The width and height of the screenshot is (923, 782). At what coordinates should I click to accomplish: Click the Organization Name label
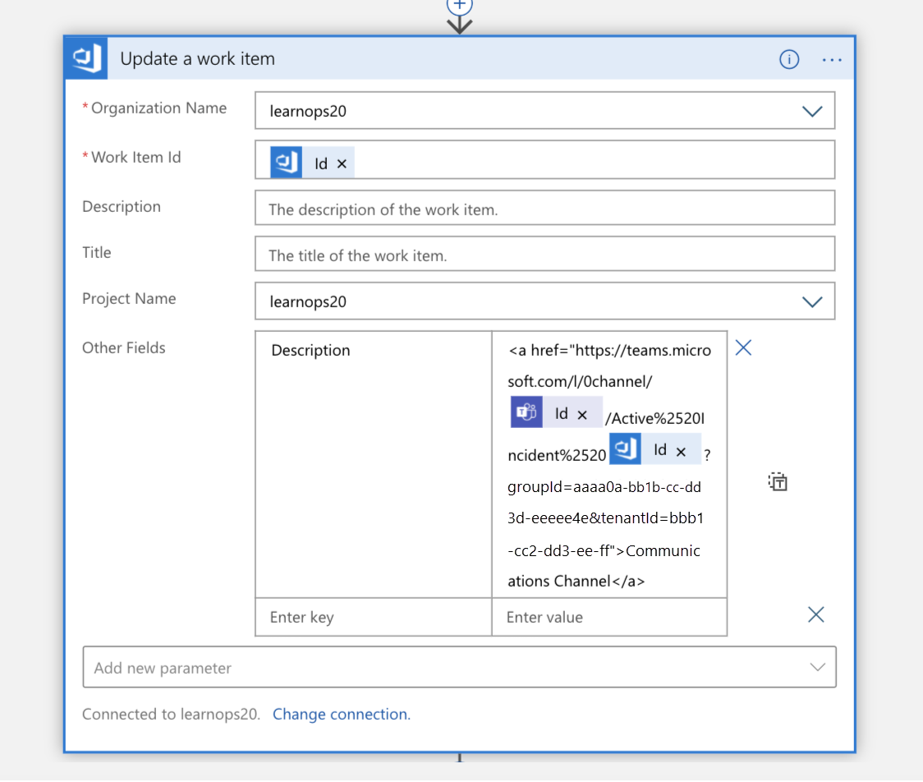(158, 108)
